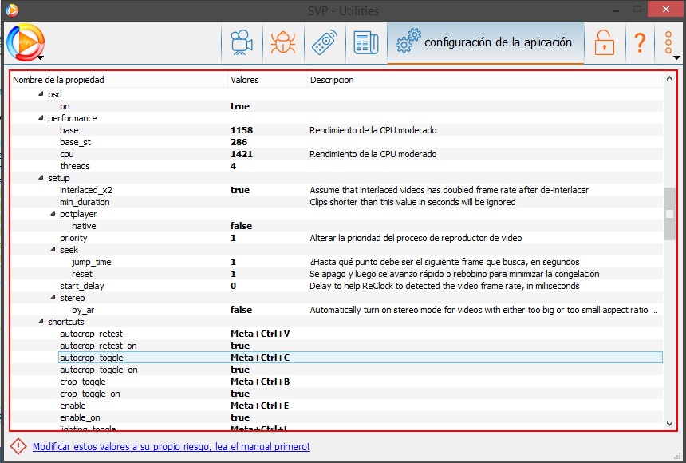The height and width of the screenshot is (463, 686).
Task: Toggle potplayer native false value
Action: click(x=242, y=226)
